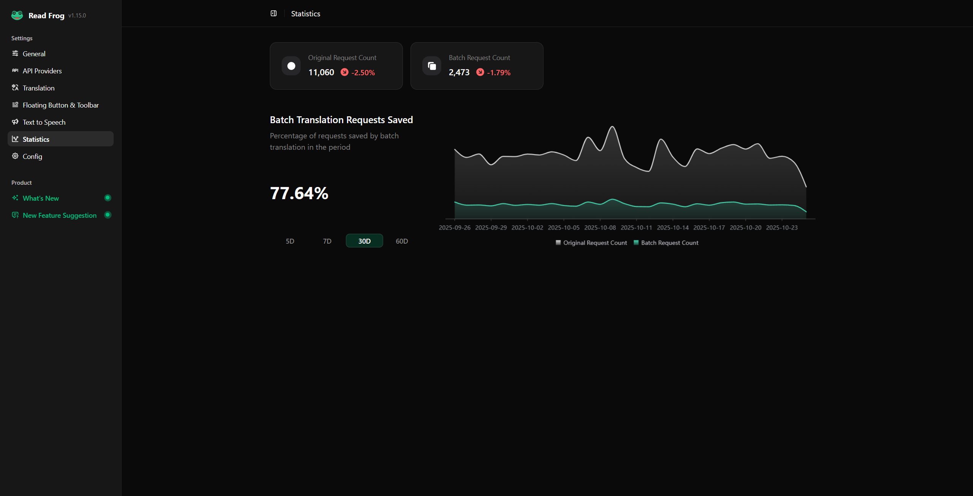Open New Feature Suggestion link
The image size is (973, 496).
coord(59,215)
